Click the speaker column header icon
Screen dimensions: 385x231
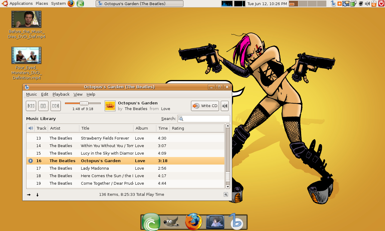[x=30, y=128]
